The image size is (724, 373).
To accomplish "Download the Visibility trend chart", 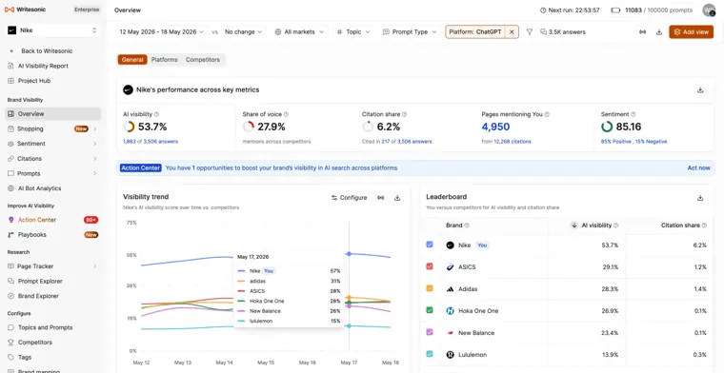I will [x=397, y=198].
